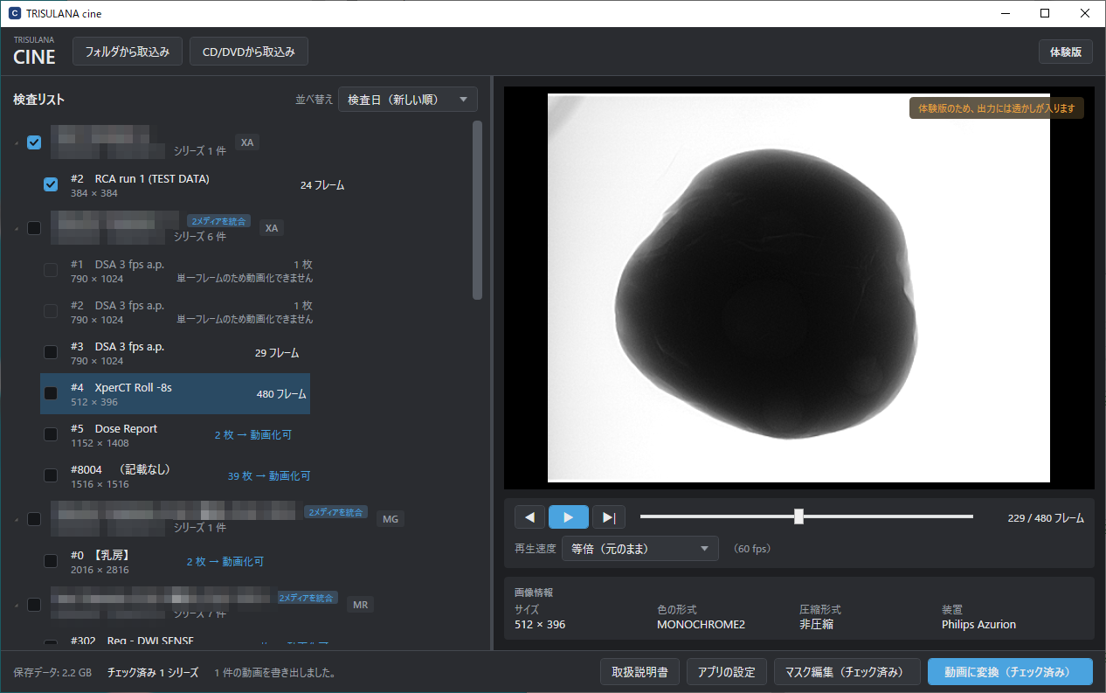Click the next frame step button
This screenshot has width=1106, height=693.
(x=608, y=517)
